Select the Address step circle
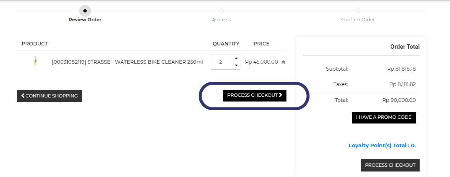This screenshot has width=450, height=177. point(221,11)
